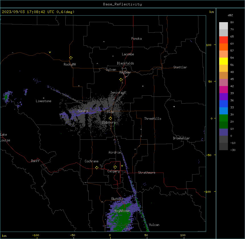The height and width of the screenshot is (239, 245).
Task: Select the Okotoks label
Action: 117,199
